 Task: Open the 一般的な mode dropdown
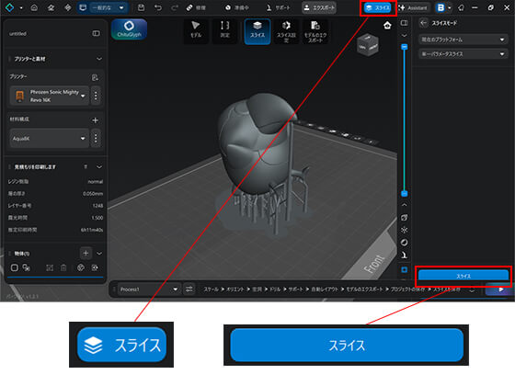click(102, 7)
